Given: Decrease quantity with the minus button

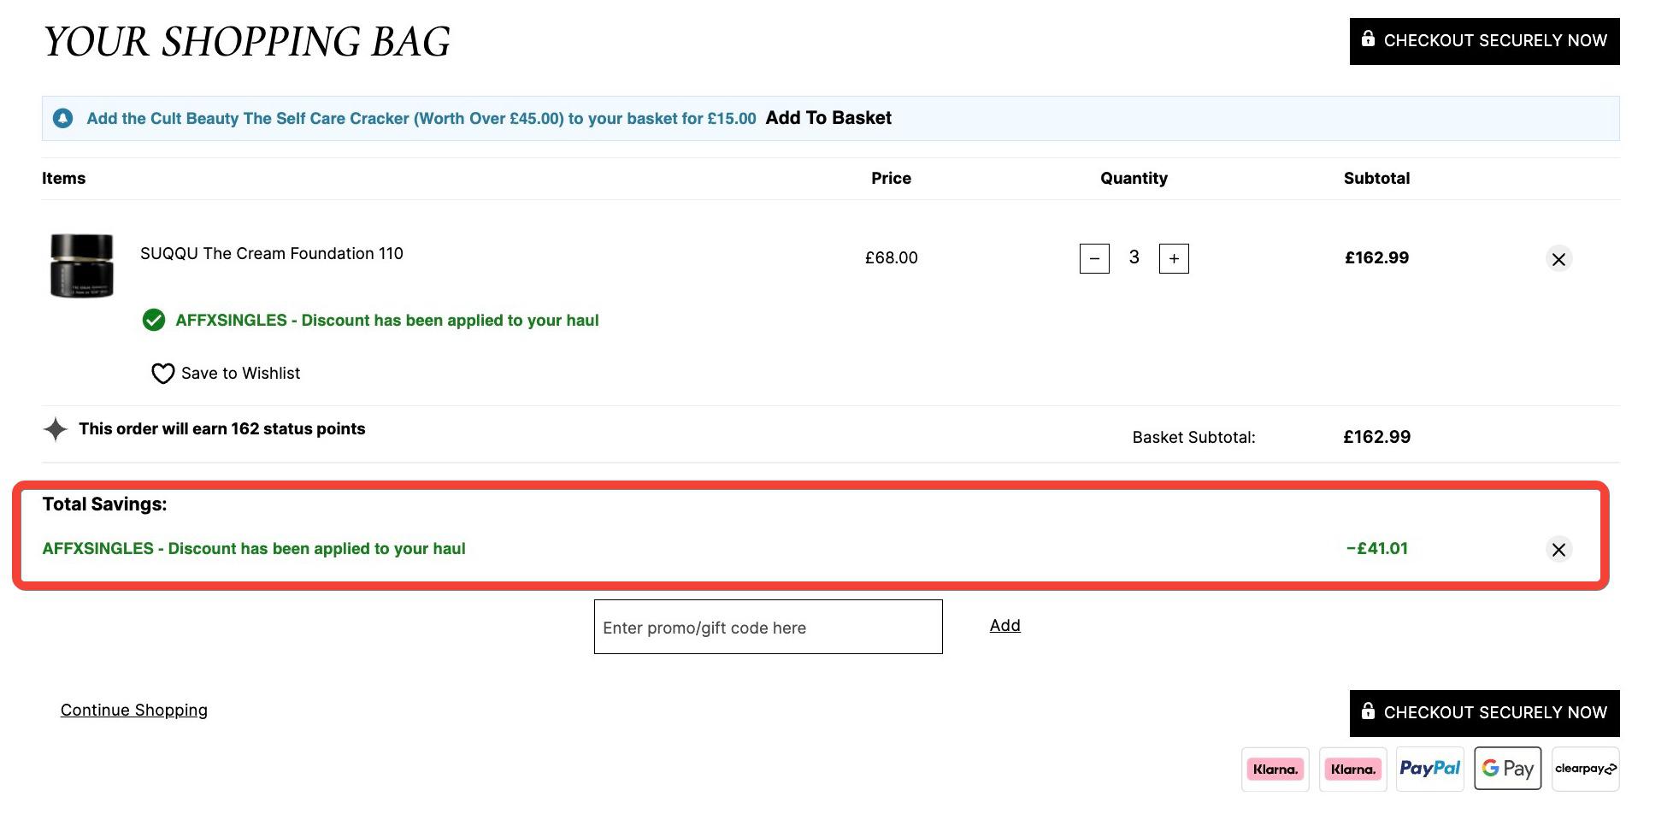Looking at the screenshot, I should [1094, 258].
